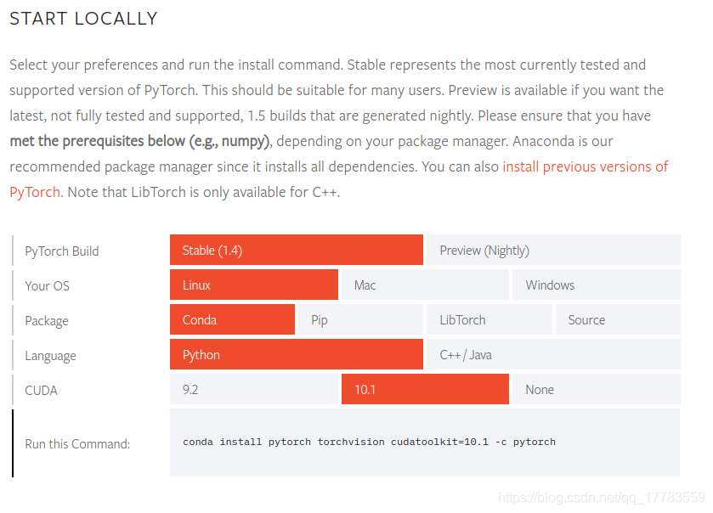Select Python language option

coord(296,354)
